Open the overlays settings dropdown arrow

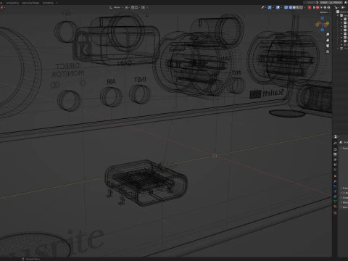point(281,7)
